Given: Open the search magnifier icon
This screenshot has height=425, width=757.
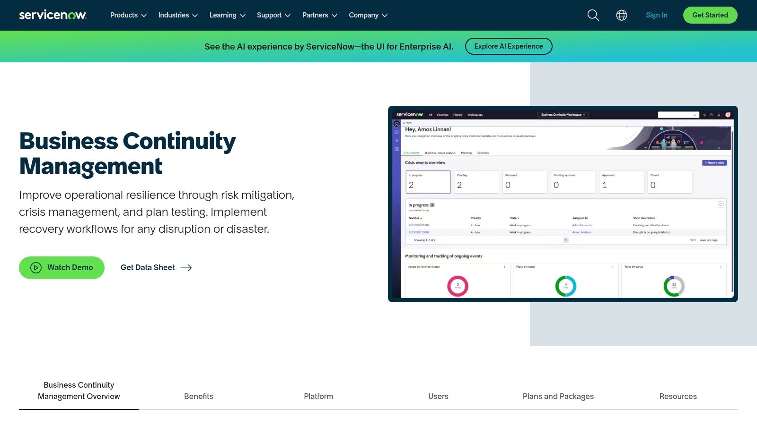Looking at the screenshot, I should pyautogui.click(x=593, y=15).
